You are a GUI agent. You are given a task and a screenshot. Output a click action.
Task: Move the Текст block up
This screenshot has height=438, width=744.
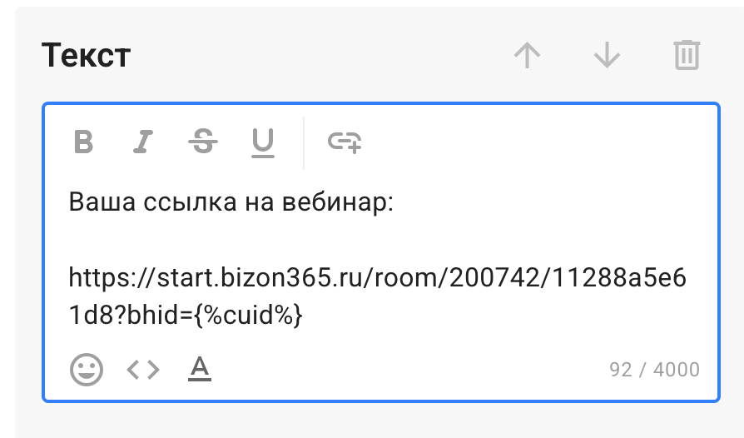tap(528, 56)
